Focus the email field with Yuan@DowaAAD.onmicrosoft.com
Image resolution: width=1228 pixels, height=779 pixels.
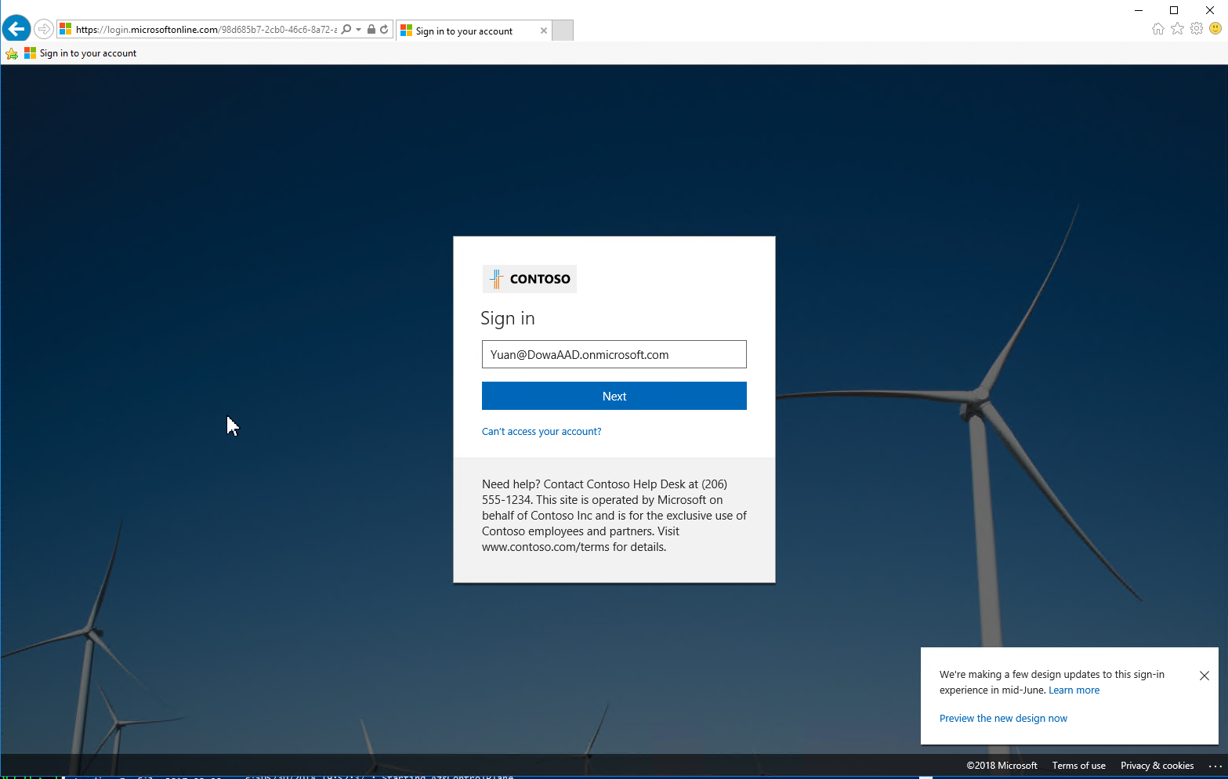coord(614,354)
